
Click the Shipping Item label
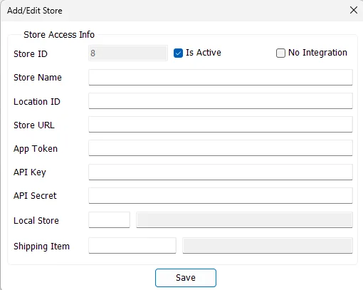click(x=41, y=247)
